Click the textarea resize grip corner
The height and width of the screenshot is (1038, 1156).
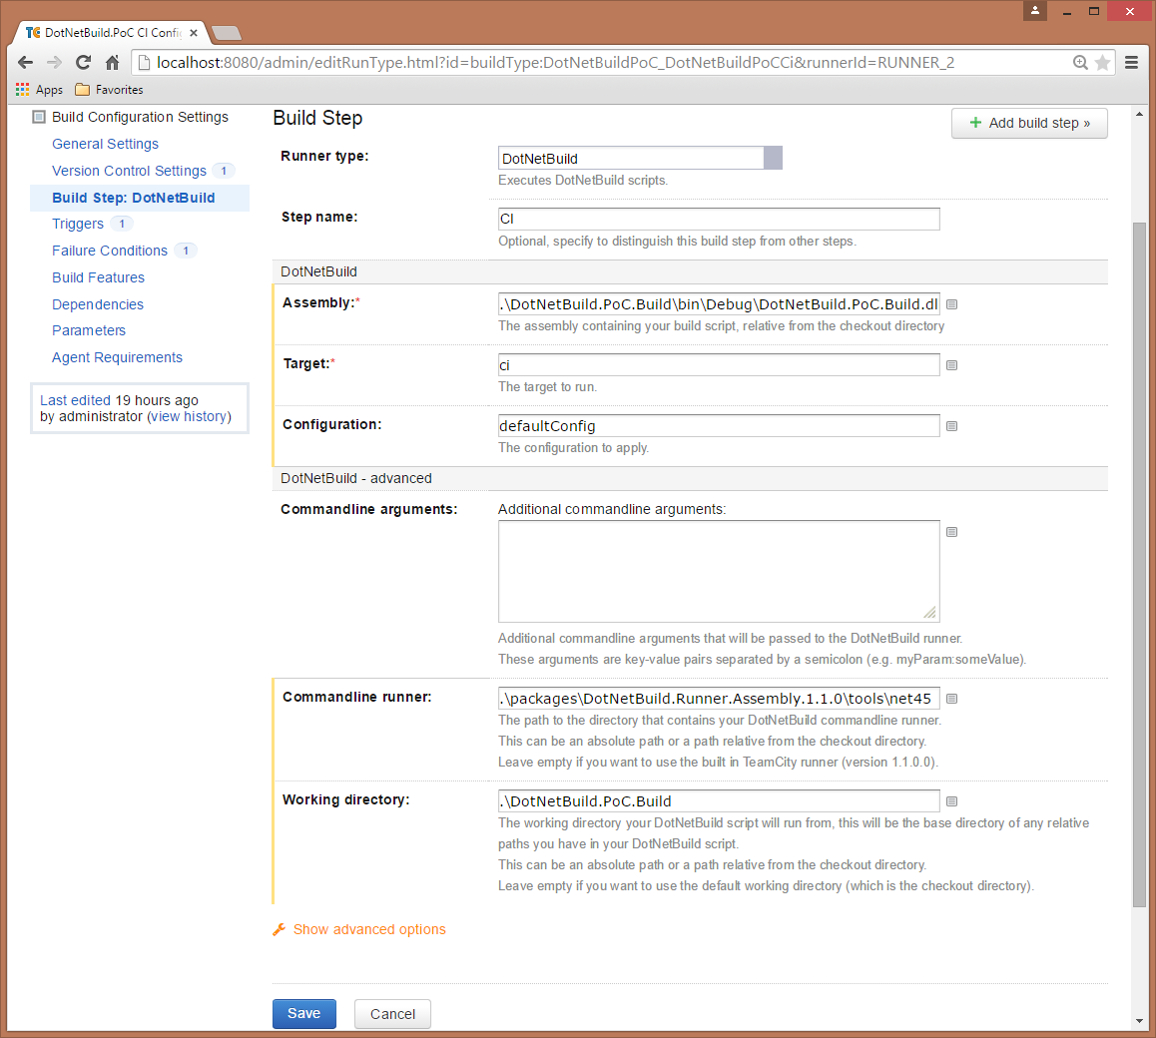(930, 613)
